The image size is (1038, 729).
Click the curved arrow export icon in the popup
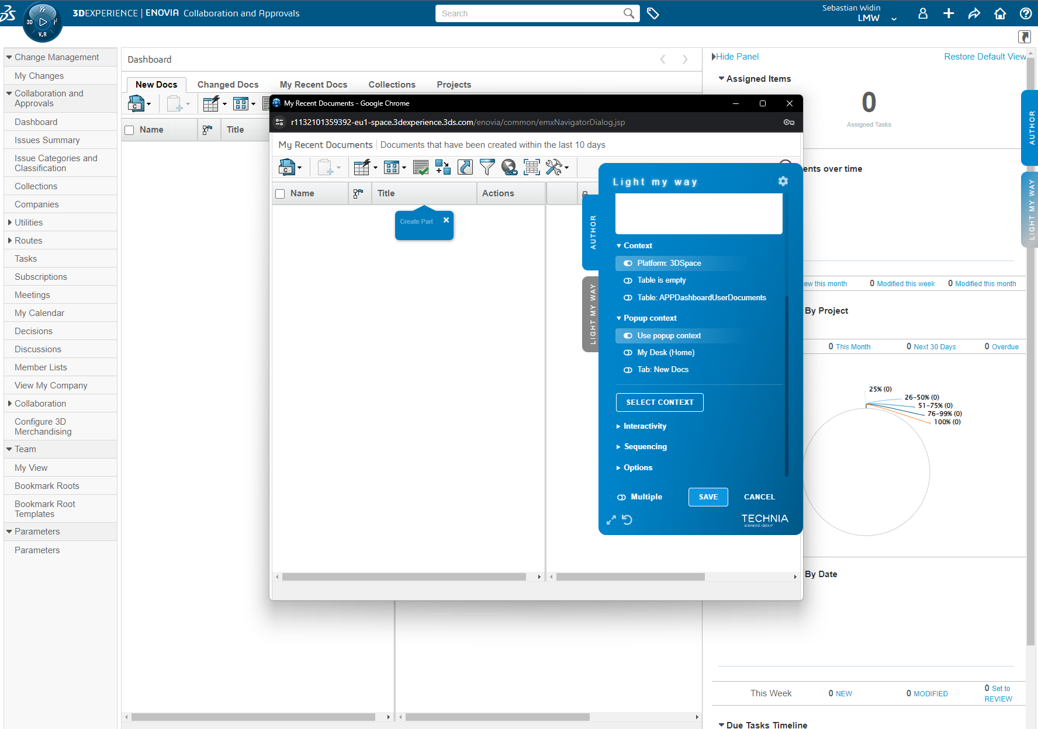click(465, 168)
